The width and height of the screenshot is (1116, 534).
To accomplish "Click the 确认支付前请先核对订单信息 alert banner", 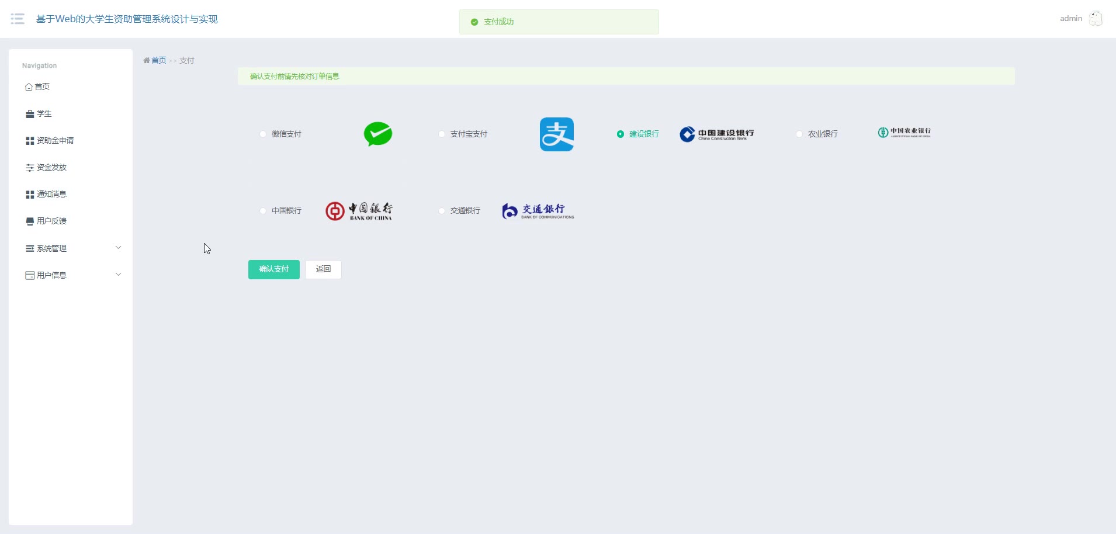I will coord(626,77).
